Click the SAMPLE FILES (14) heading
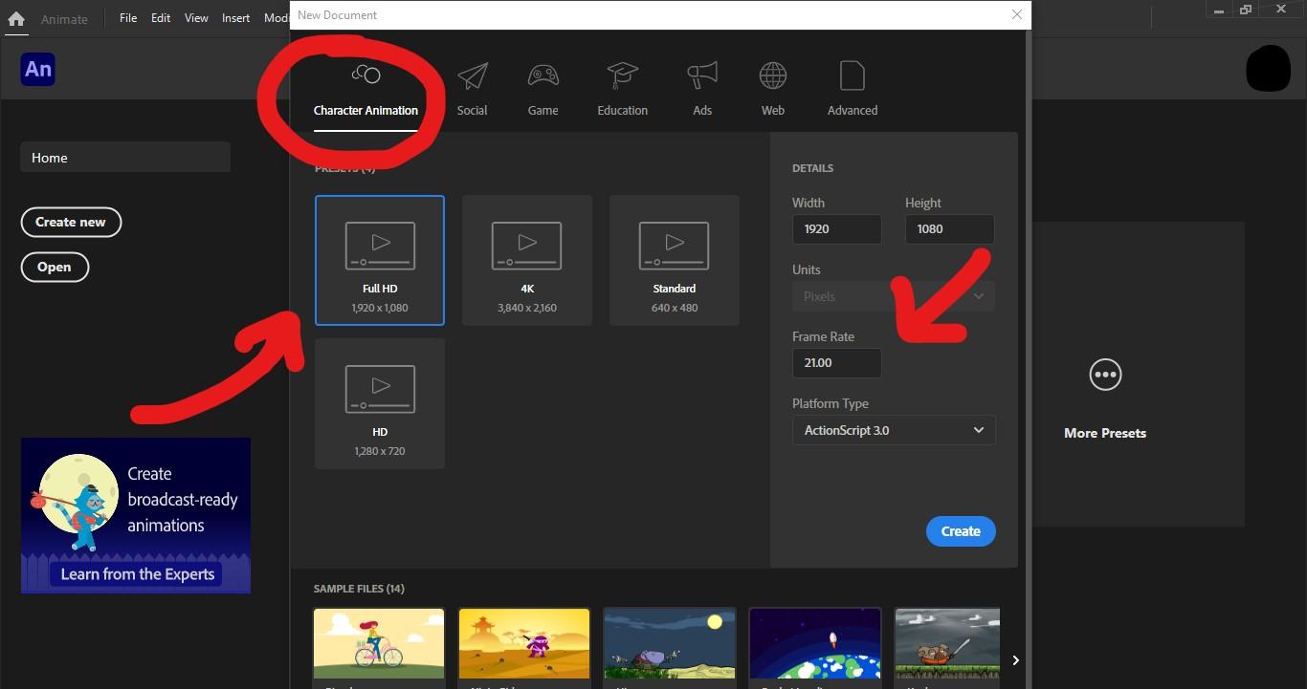The width and height of the screenshot is (1307, 689). tap(359, 589)
